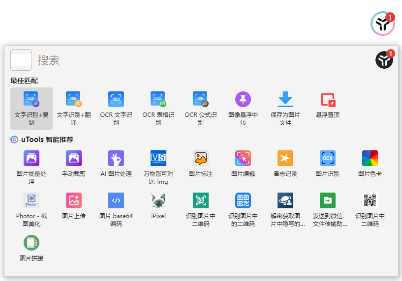The image size is (402, 281).
Task: Click 图像悬浮中转 pin icon
Action: pyautogui.click(x=243, y=100)
